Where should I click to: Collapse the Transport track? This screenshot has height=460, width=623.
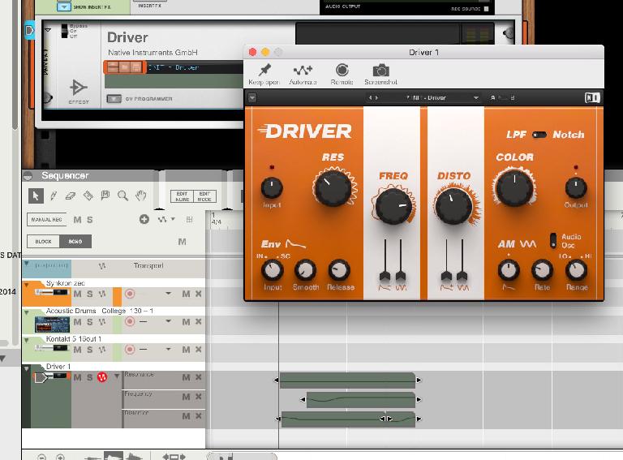point(27,264)
